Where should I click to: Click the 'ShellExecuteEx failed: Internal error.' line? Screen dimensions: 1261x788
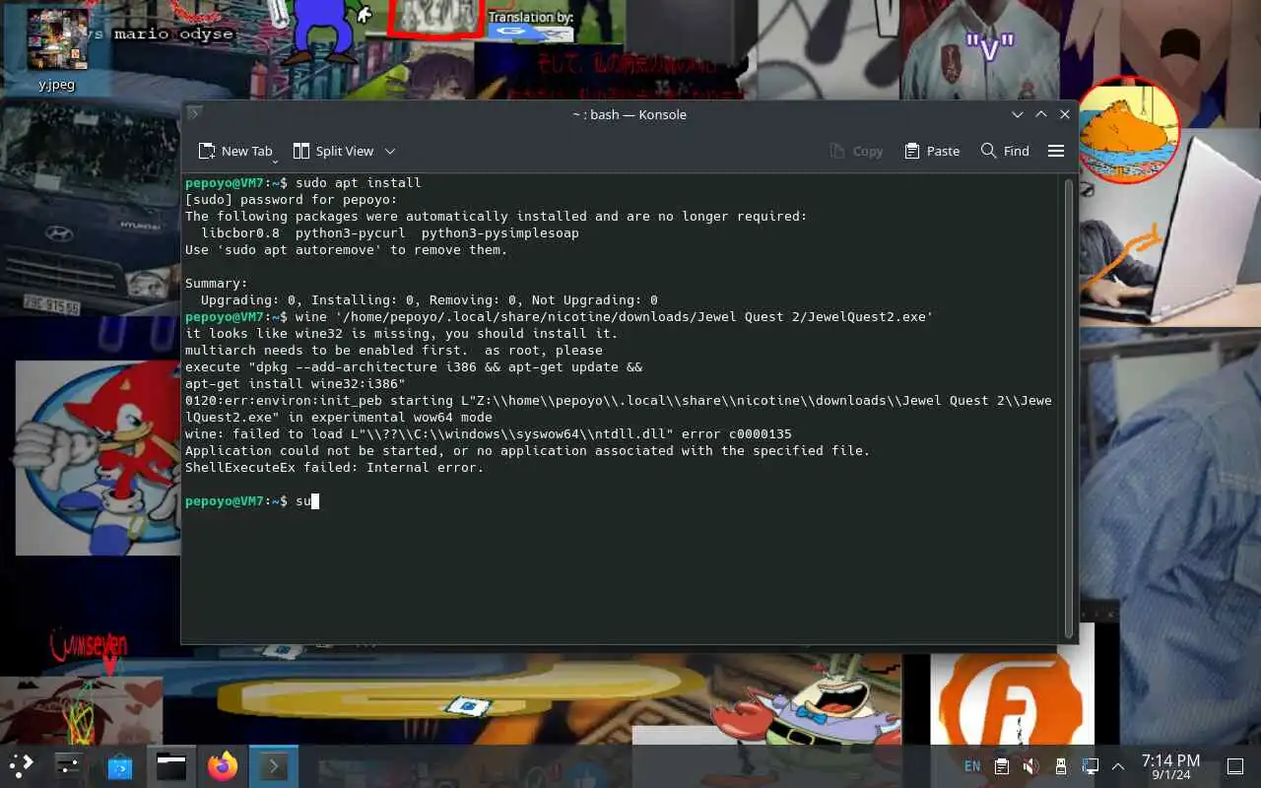(x=335, y=467)
